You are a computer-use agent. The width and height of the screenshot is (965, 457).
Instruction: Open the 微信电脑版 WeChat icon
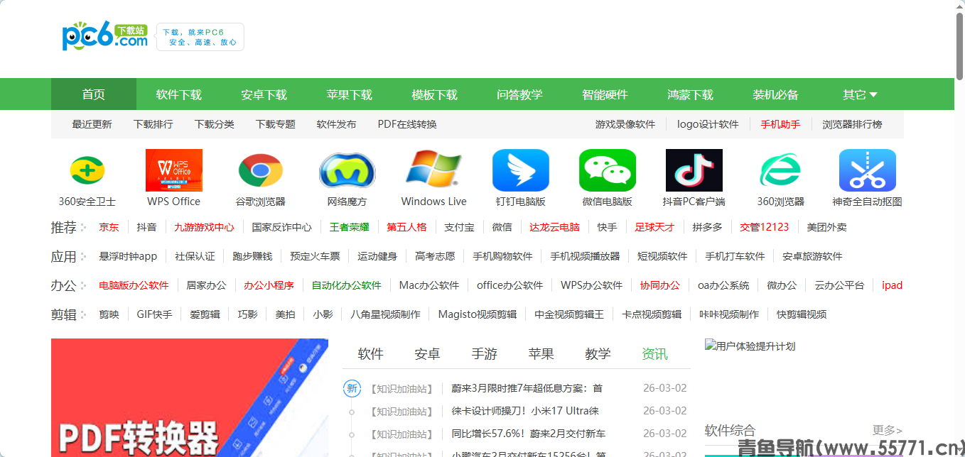click(x=608, y=170)
